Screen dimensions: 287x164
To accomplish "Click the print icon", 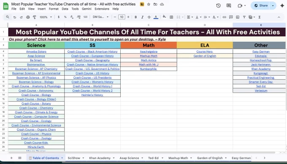I will [x=28, y=17].
